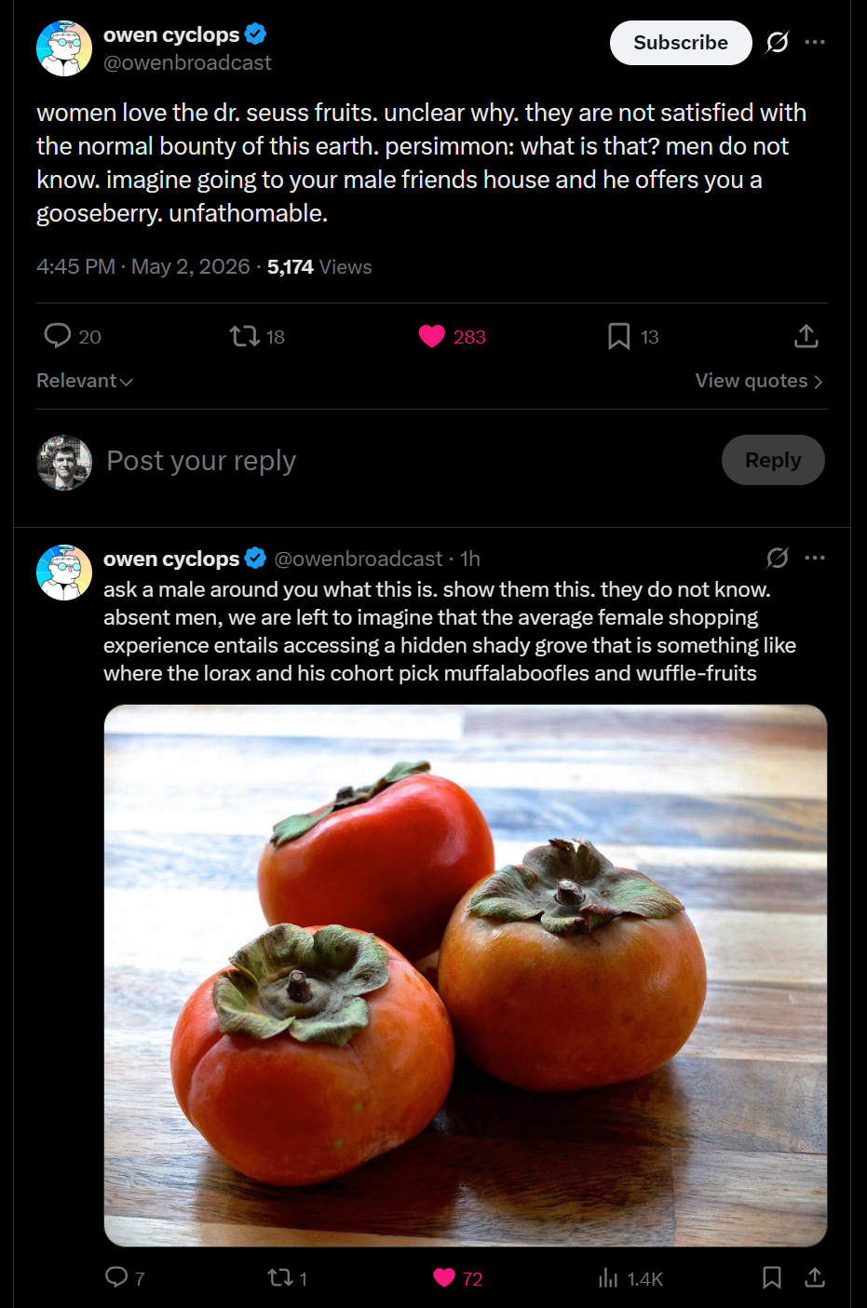View analytics showing 1.4K views

pyautogui.click(x=630, y=1278)
